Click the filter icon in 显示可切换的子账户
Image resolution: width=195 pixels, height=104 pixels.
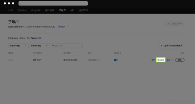tap(162, 45)
